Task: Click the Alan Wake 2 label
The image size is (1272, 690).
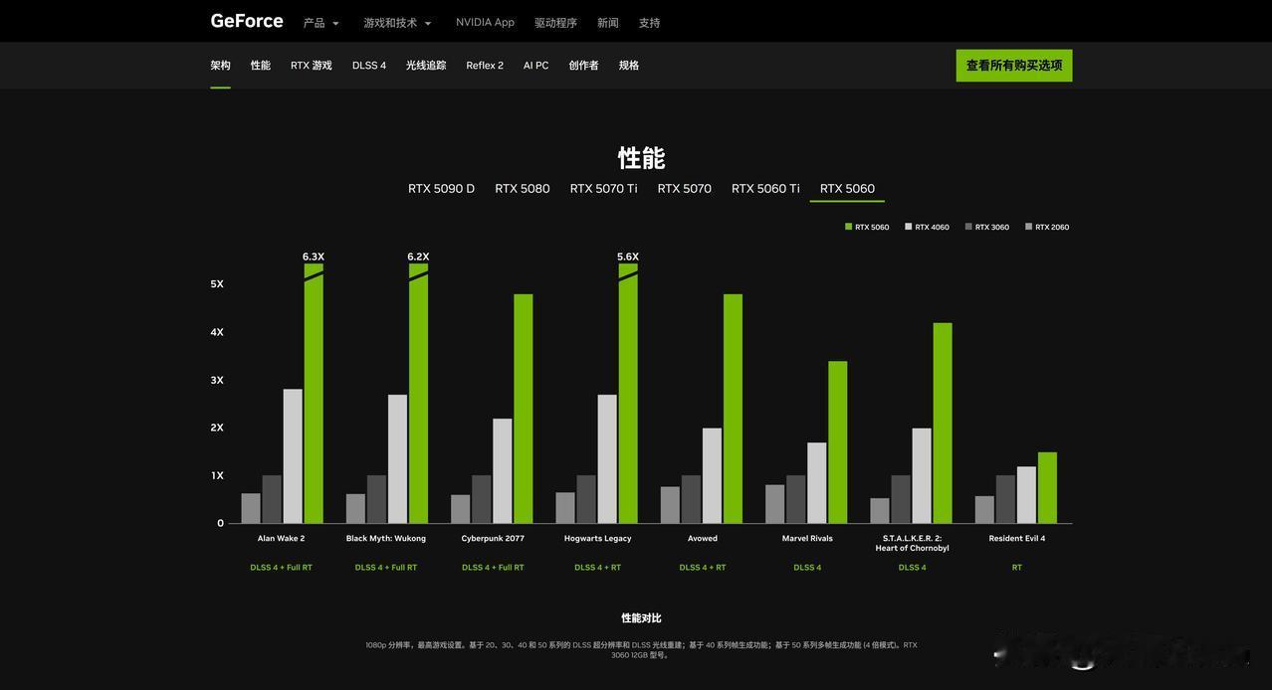Action: pos(282,538)
